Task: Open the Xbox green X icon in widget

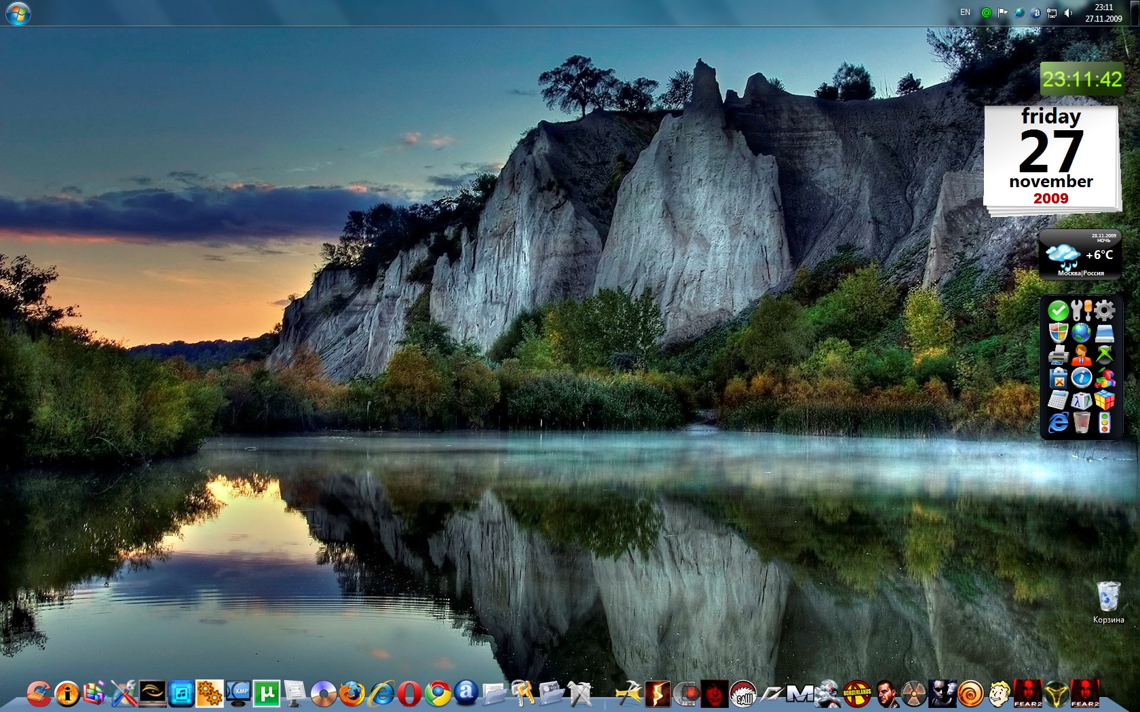Action: (1104, 355)
